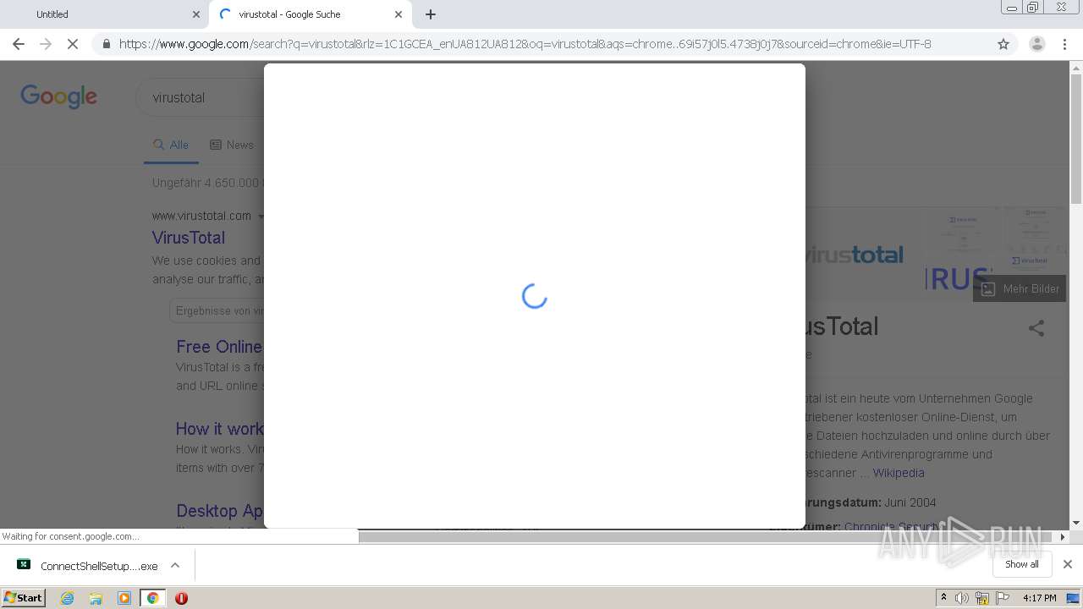Switch to the Untitled tab
1083x609 pixels.
104,14
